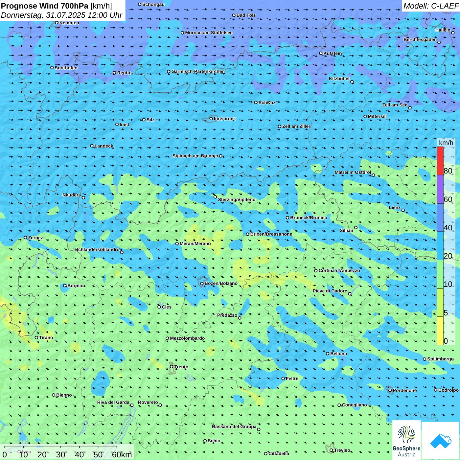Click the Pordenone label
Viewport: 460px width, 460px height.
(x=405, y=390)
